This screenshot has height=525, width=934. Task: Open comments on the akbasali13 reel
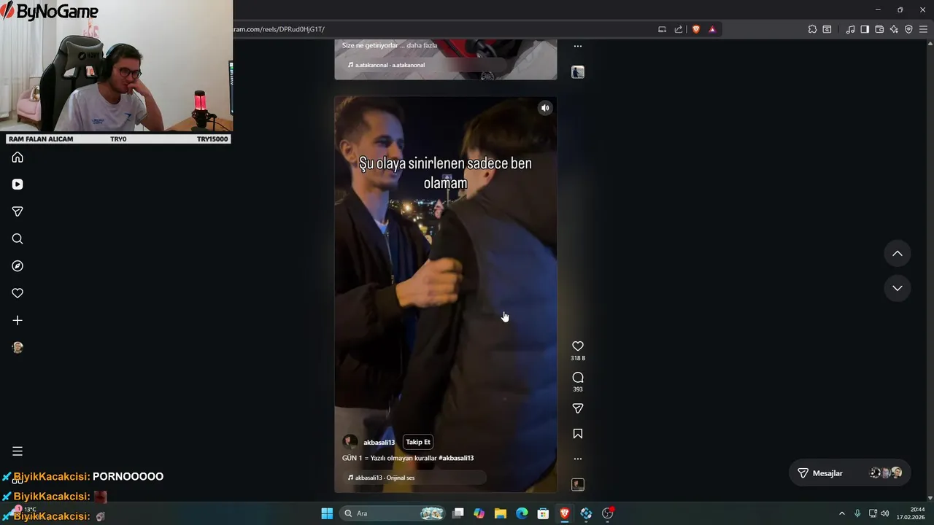578,378
